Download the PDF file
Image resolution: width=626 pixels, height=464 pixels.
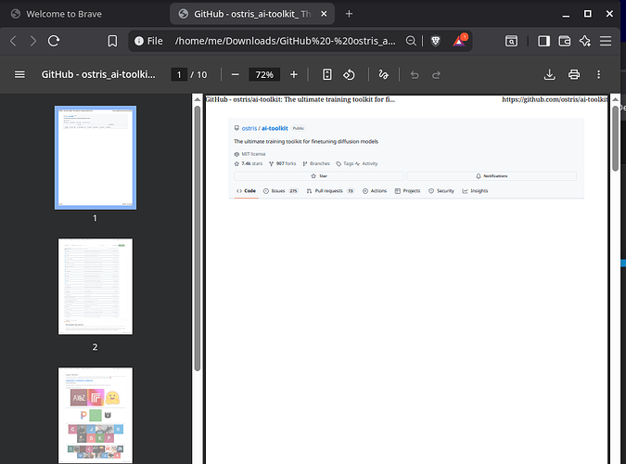pos(550,75)
